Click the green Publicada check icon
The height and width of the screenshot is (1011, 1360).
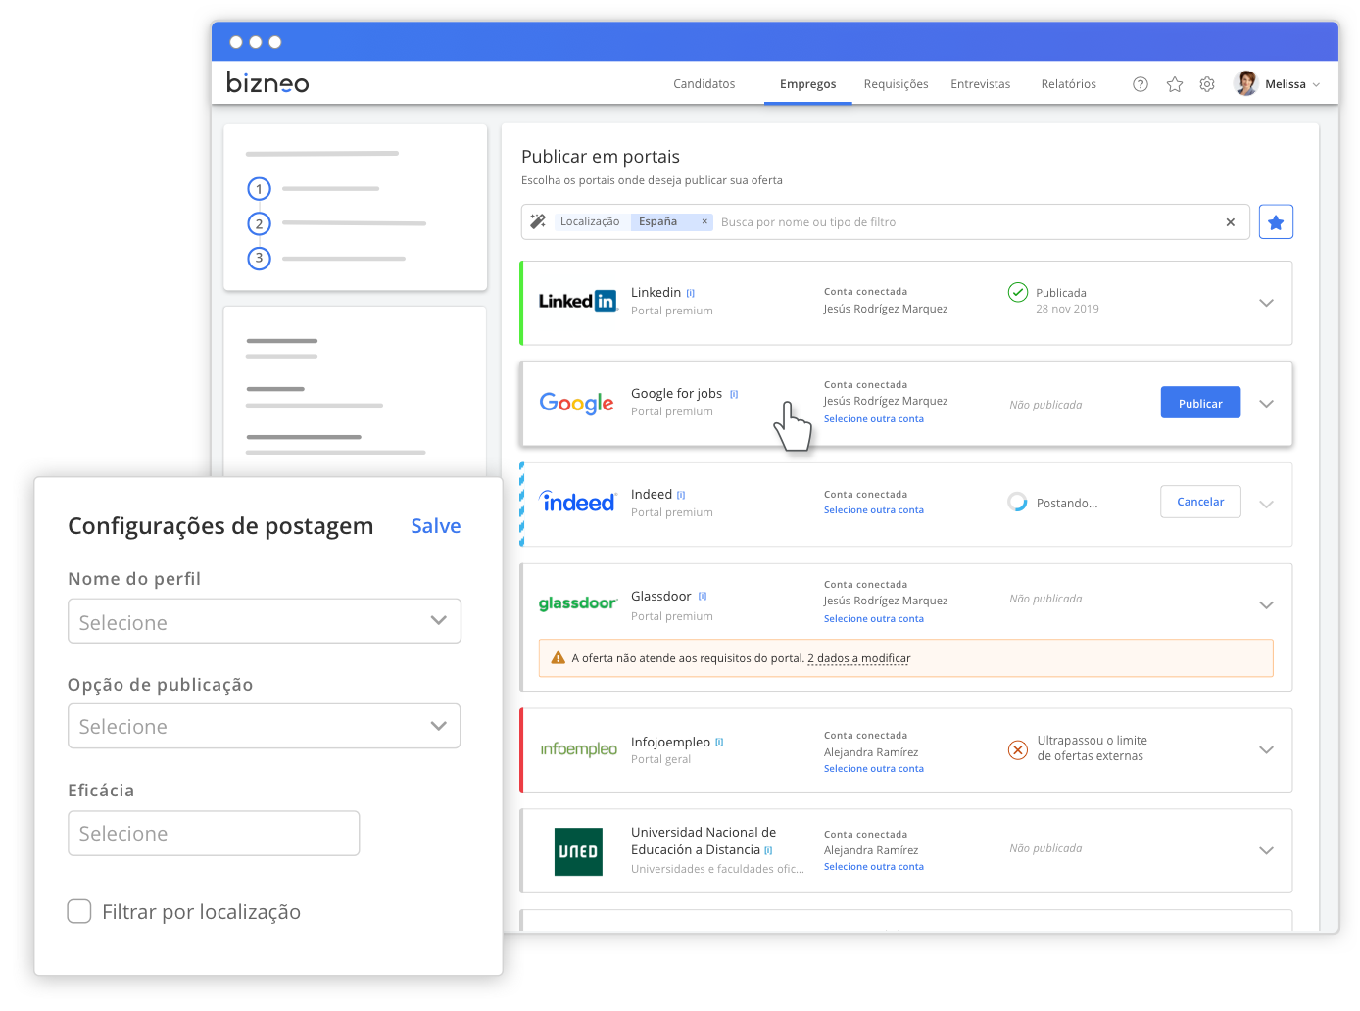(1018, 292)
